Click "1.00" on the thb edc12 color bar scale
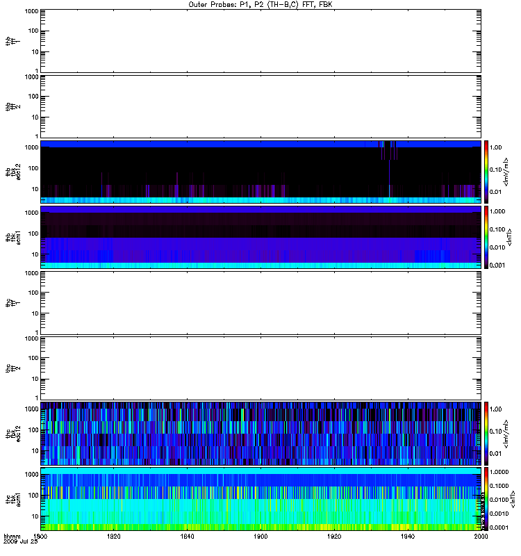Viewport: 521px width, 556px height. 495,147
